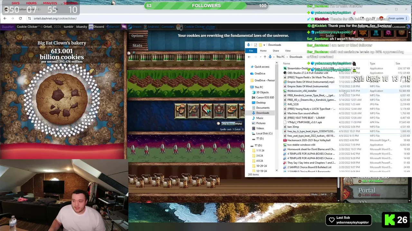Viewport: 412px width, 231px height.
Task: Click the browser address bar URL
Action: click(55, 18)
